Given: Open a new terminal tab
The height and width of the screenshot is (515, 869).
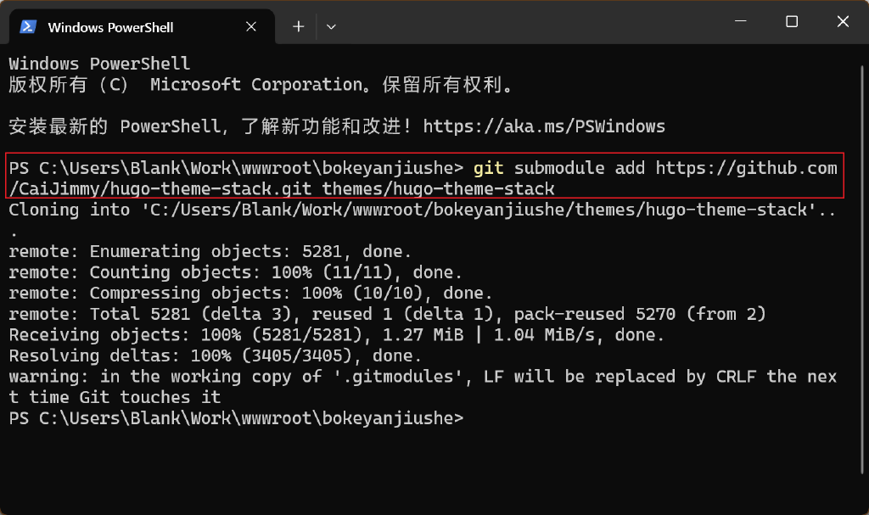Looking at the screenshot, I should [x=298, y=26].
